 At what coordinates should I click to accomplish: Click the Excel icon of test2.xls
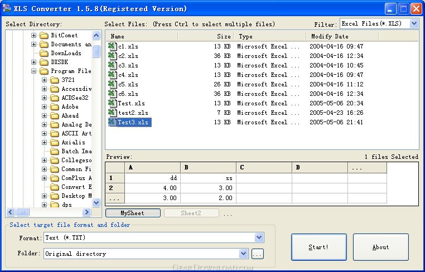[x=112, y=113]
